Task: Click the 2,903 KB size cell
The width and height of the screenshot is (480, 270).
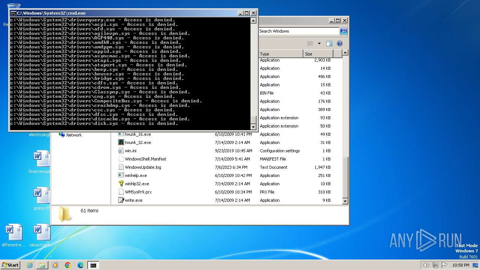Action: [x=322, y=60]
